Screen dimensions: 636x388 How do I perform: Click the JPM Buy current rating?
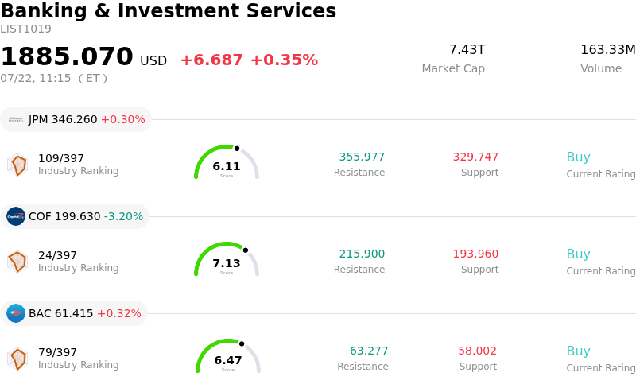(579, 157)
